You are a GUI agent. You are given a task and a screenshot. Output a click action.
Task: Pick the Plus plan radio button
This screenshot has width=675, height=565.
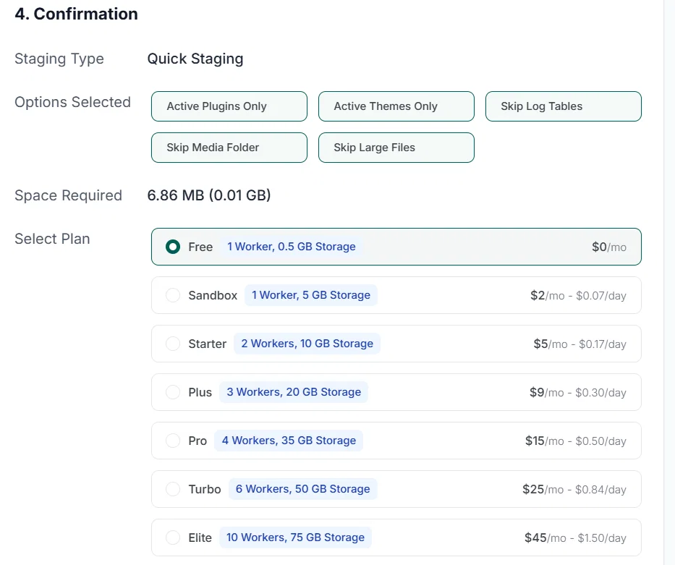point(173,392)
